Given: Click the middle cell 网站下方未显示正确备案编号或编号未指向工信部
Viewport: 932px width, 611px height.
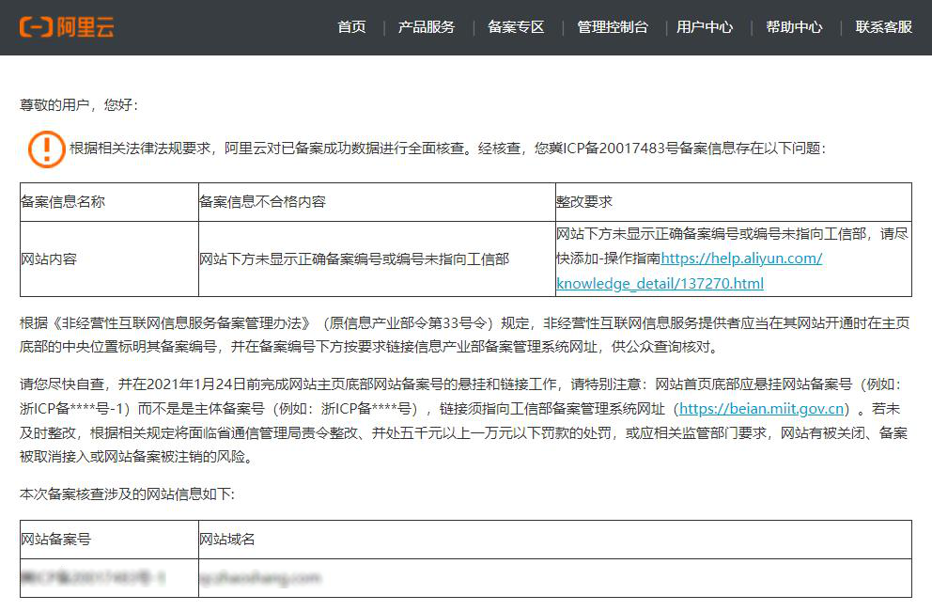Looking at the screenshot, I should click(377, 258).
